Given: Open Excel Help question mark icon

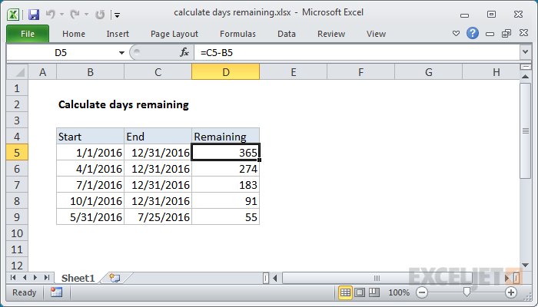Looking at the screenshot, I should pos(473,34).
